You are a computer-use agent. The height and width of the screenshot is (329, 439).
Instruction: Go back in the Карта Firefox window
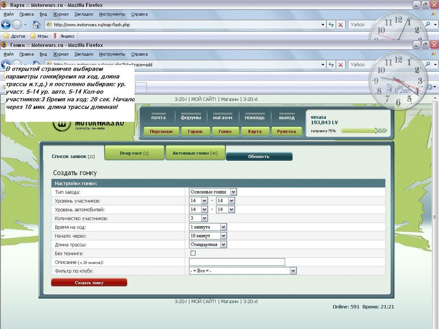[x=6, y=25]
